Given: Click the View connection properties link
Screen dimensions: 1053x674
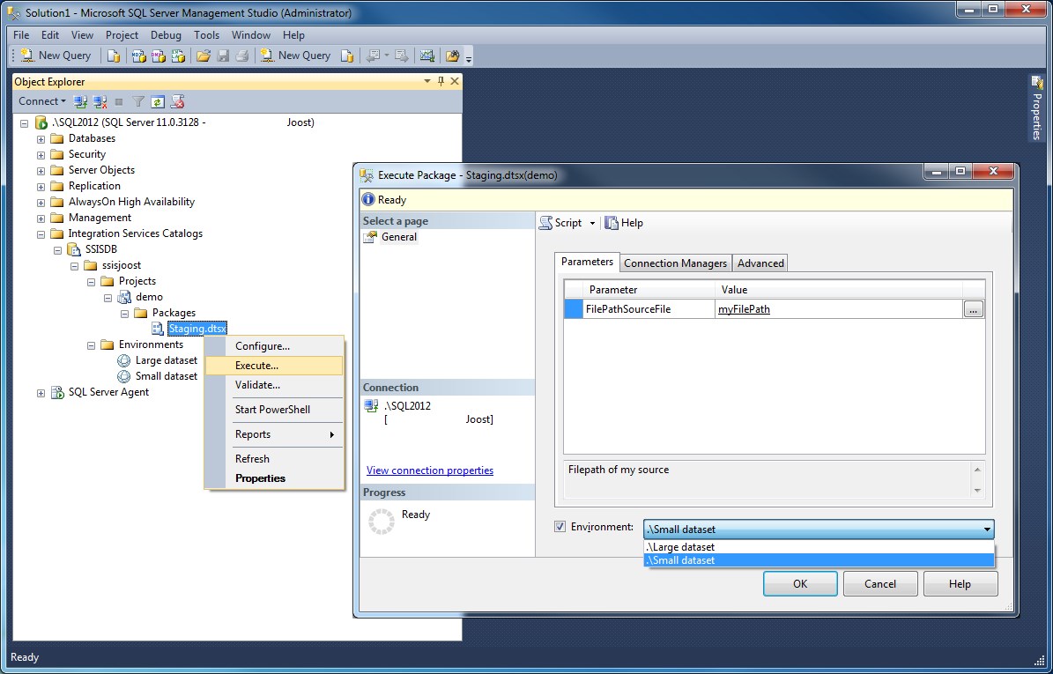Looking at the screenshot, I should coord(429,470).
